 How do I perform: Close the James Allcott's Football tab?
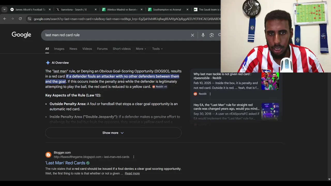(x=50, y=10)
